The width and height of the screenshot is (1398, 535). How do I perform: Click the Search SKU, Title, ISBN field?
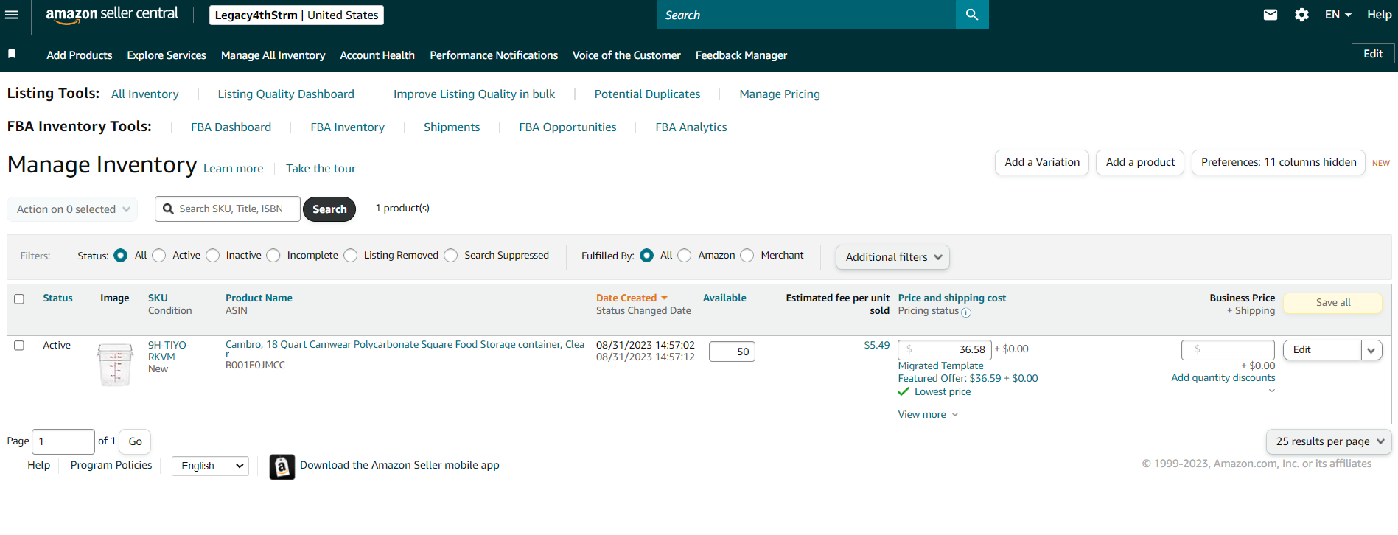[x=228, y=209]
